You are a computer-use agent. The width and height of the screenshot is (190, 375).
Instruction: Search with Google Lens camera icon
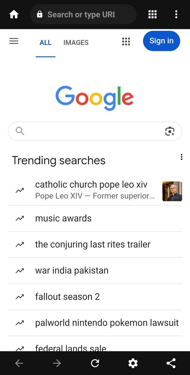(x=170, y=131)
